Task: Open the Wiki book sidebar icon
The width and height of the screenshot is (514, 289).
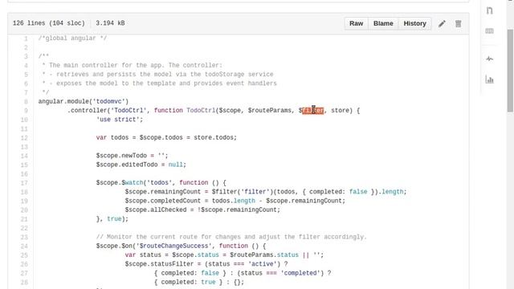Action: click(489, 31)
